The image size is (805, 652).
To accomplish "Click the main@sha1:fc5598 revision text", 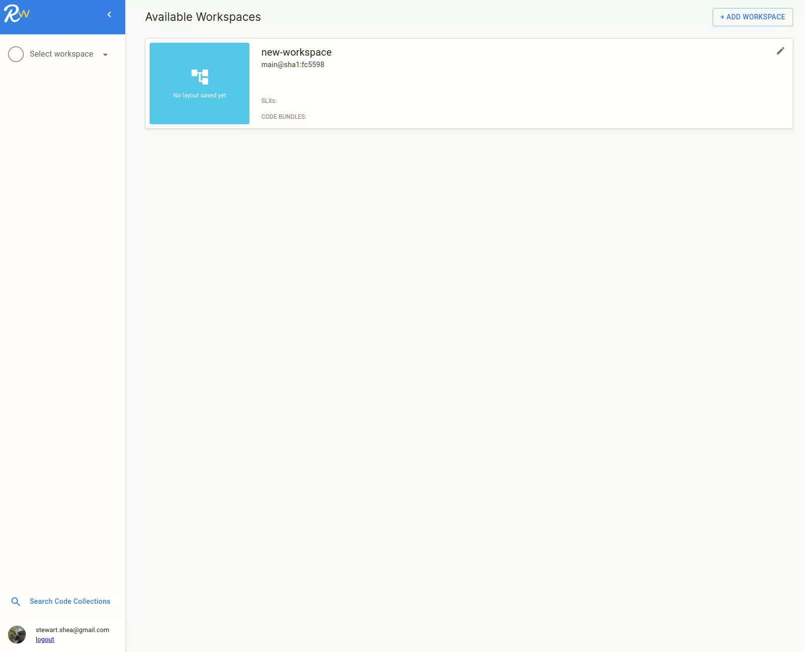I will pyautogui.click(x=293, y=65).
